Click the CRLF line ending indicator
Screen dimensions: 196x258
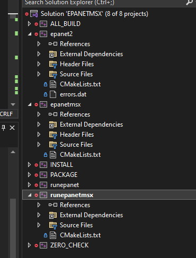tap(6, 114)
